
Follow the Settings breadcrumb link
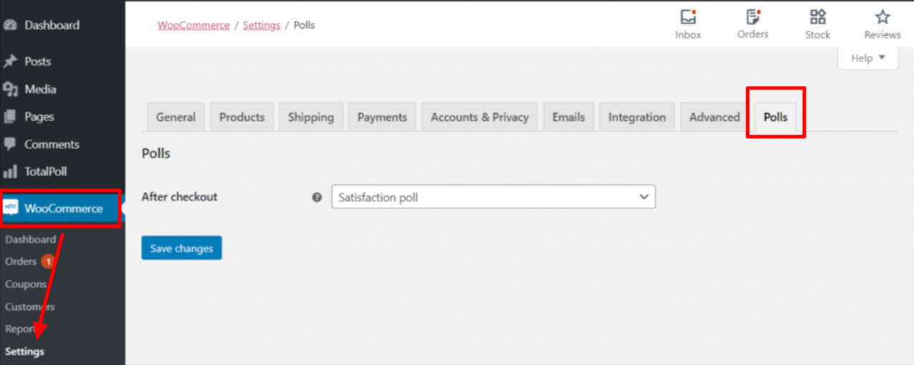click(261, 25)
